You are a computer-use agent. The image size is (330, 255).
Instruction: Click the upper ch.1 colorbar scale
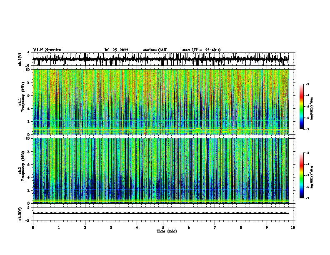301,107
